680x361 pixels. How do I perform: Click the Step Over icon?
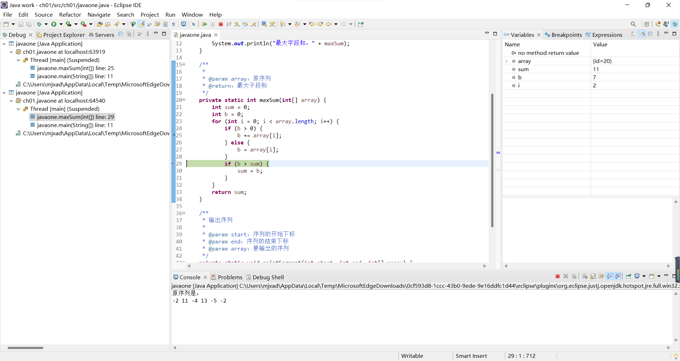(x=245, y=24)
